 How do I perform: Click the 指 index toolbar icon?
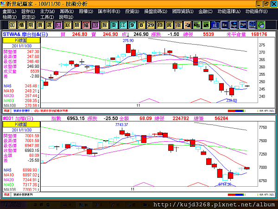(178, 25)
